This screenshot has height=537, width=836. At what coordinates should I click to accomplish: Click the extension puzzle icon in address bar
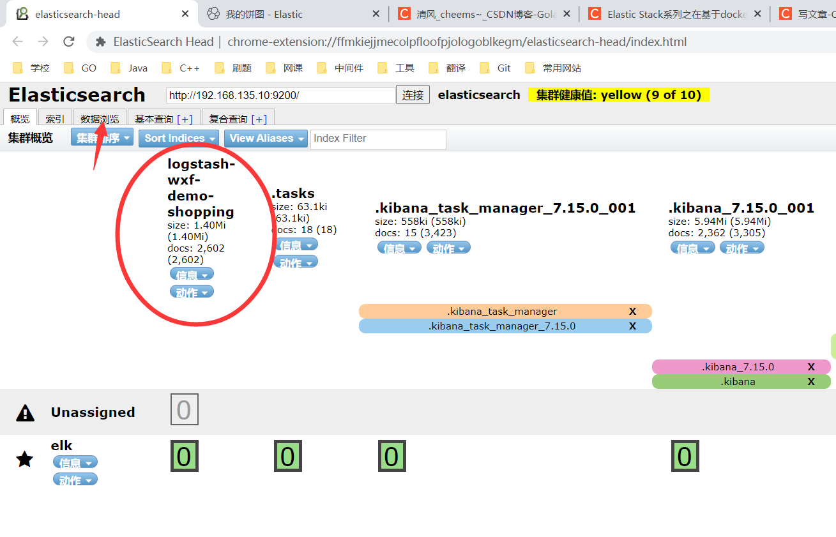click(x=100, y=42)
